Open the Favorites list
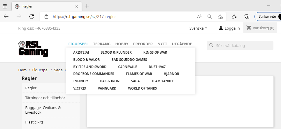The width and height of the screenshot is (281, 129). [234, 17]
